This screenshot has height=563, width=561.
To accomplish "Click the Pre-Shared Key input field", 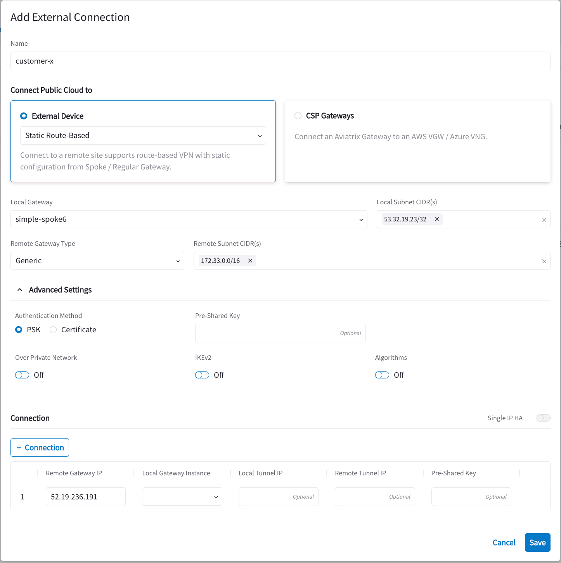I will (280, 333).
